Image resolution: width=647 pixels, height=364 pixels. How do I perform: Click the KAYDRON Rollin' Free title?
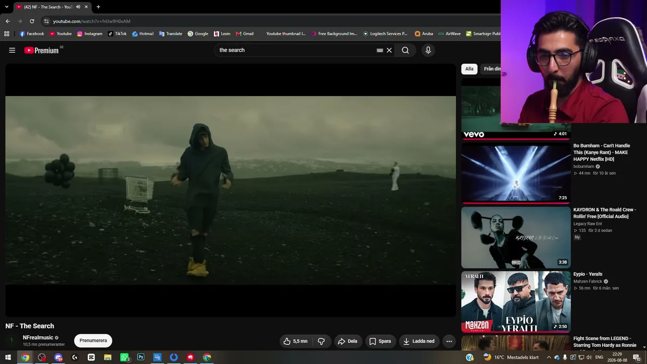coord(605,213)
